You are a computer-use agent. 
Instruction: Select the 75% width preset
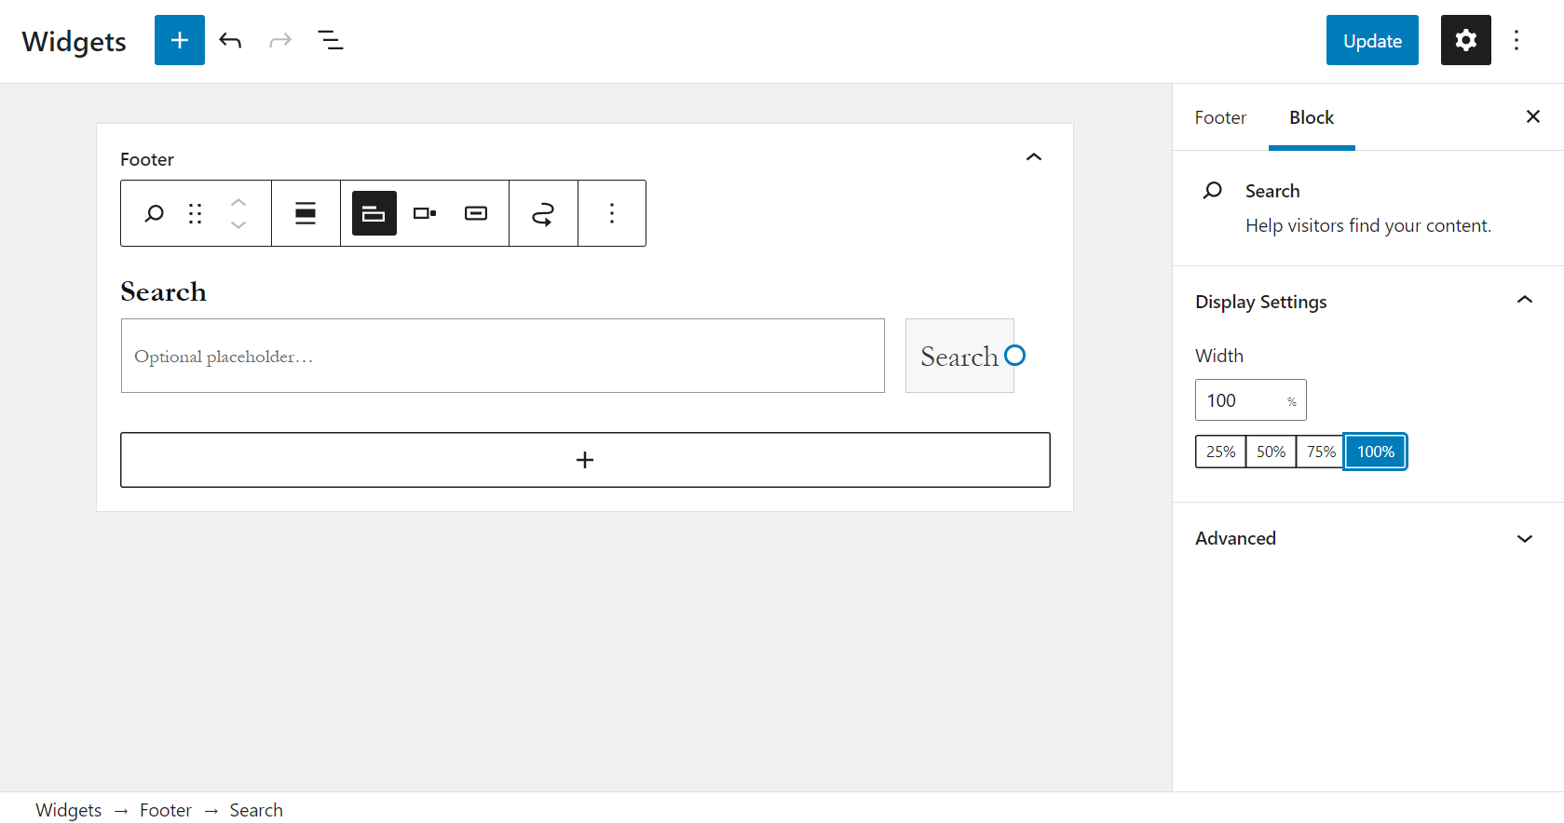(1320, 451)
